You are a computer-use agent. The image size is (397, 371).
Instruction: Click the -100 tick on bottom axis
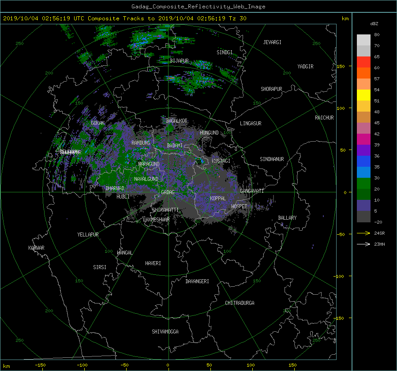click(82, 365)
